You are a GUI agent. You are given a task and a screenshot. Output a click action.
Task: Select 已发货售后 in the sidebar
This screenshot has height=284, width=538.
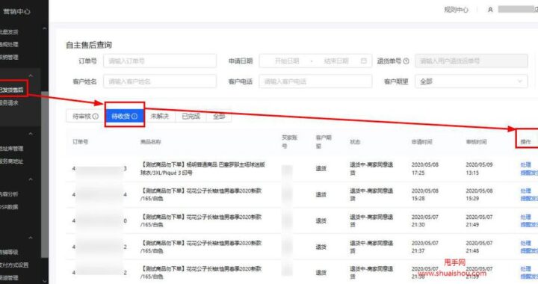tap(12, 90)
